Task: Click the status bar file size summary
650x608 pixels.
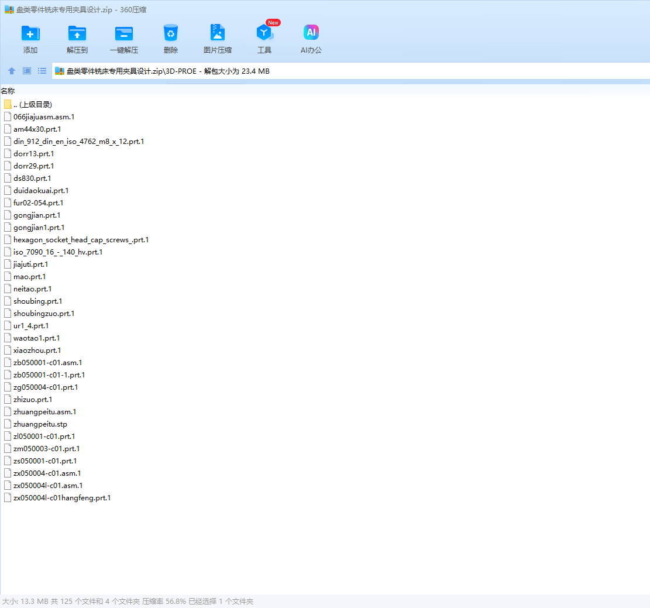Action: point(128,602)
